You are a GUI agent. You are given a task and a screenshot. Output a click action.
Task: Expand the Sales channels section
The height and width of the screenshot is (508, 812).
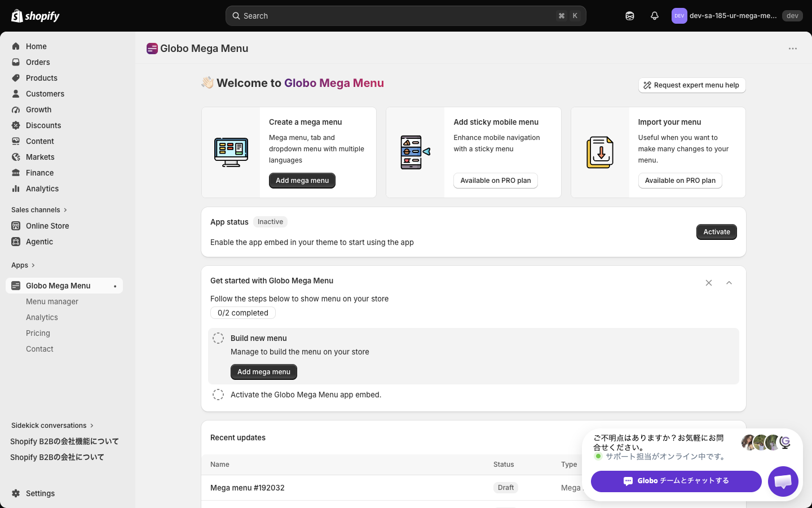tap(39, 210)
